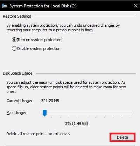Click the 3% (1.49 GB) usage readout
Viewport: 140px width, 146px height.
click(77, 123)
